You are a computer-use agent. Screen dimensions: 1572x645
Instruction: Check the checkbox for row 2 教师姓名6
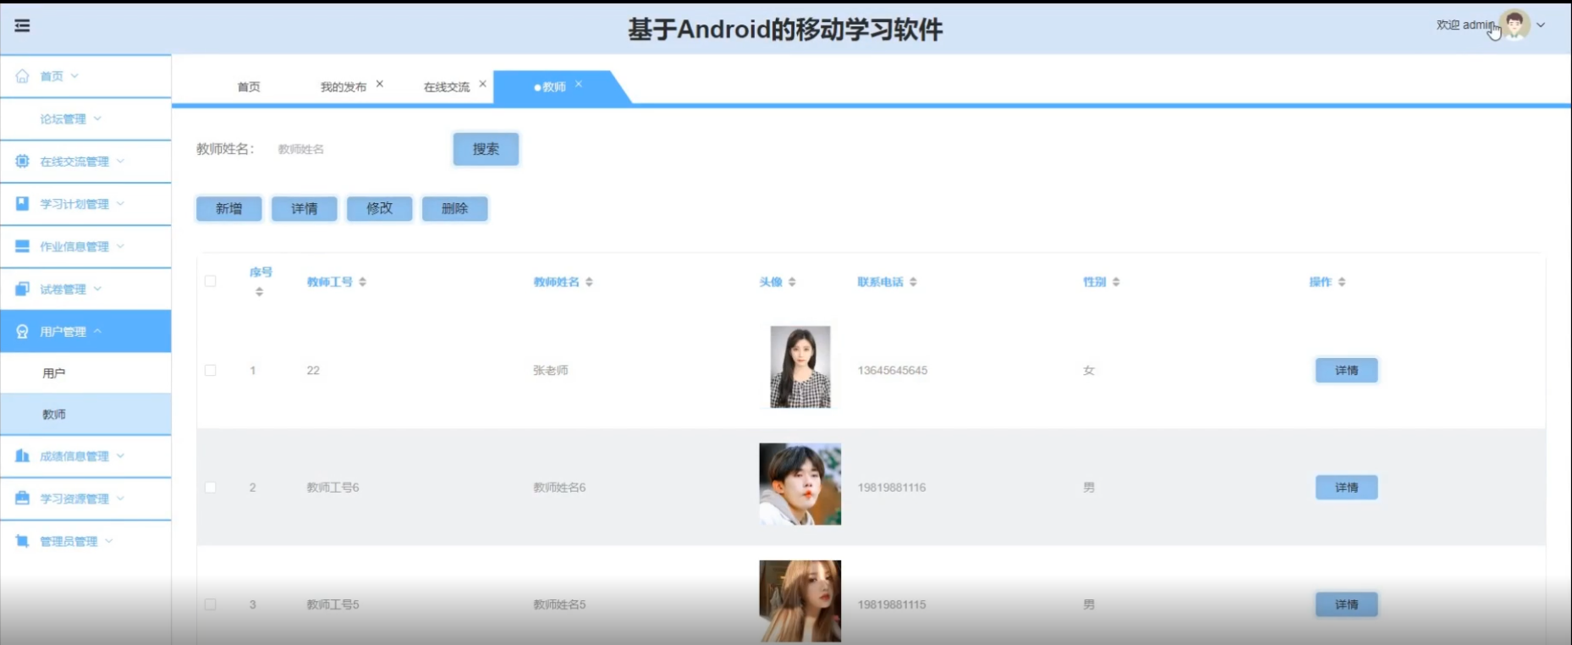point(211,488)
